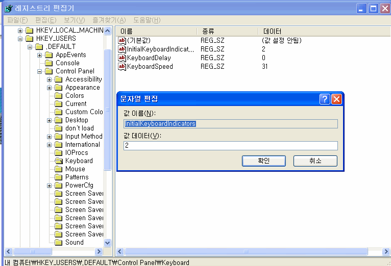Expand the Appearance tree node

click(x=50, y=88)
